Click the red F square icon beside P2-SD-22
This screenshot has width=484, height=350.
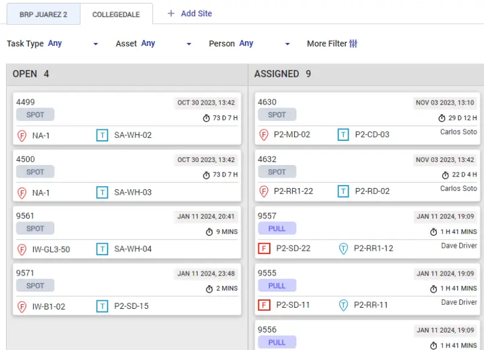coord(264,248)
